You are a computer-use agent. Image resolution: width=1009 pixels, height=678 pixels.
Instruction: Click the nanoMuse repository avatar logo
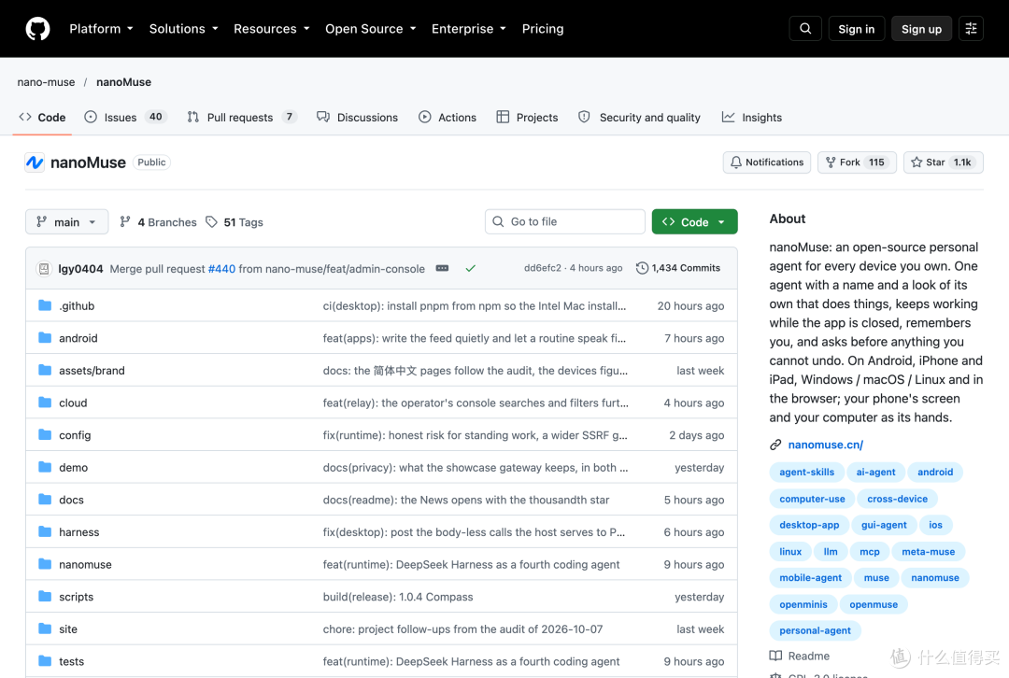[35, 162]
